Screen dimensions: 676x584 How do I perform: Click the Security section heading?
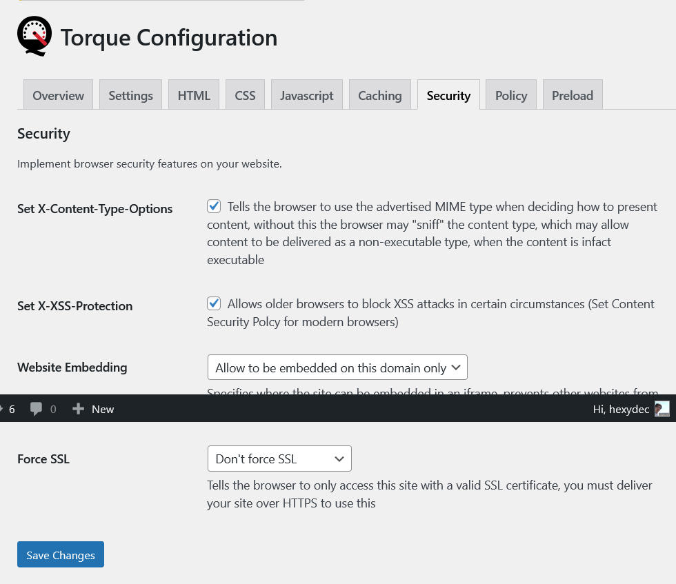[43, 134]
